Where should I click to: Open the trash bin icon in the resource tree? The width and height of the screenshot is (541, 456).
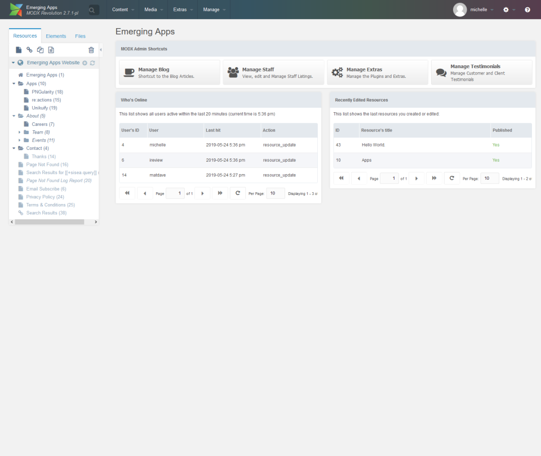(x=91, y=50)
